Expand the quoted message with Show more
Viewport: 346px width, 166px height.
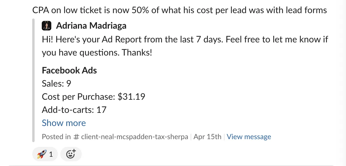[64, 123]
